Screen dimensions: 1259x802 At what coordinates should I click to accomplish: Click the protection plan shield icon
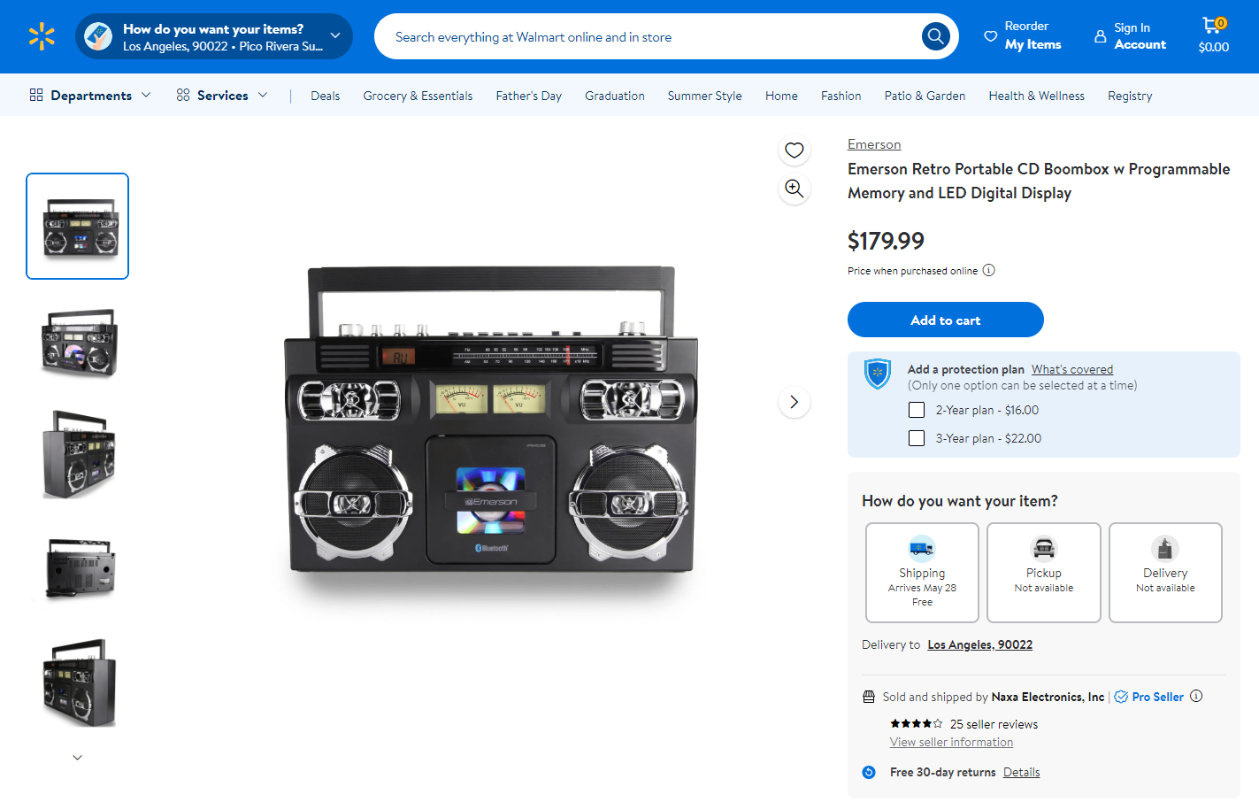point(878,374)
